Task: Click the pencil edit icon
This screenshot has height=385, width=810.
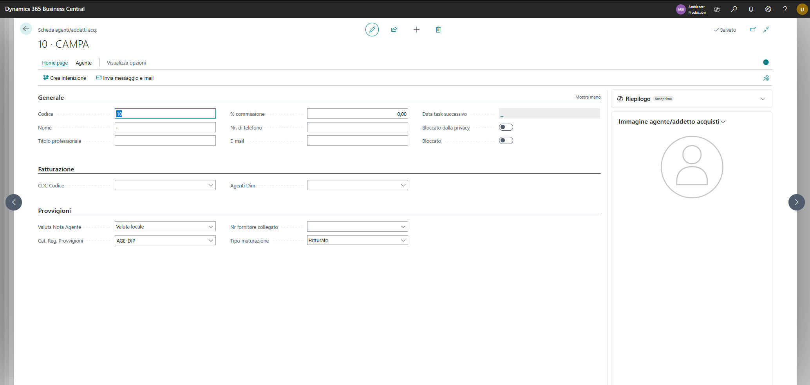Action: (x=372, y=30)
